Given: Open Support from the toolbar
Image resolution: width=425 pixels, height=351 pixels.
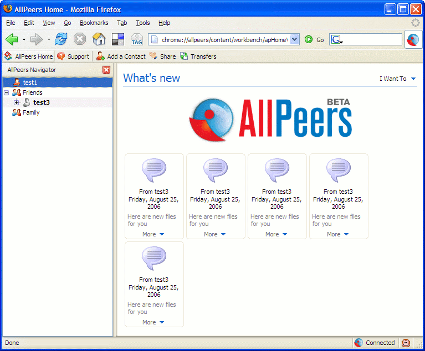Looking at the screenshot, I should click(x=73, y=56).
